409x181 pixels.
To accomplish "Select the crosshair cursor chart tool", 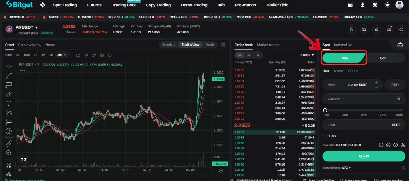I will coord(8,66).
